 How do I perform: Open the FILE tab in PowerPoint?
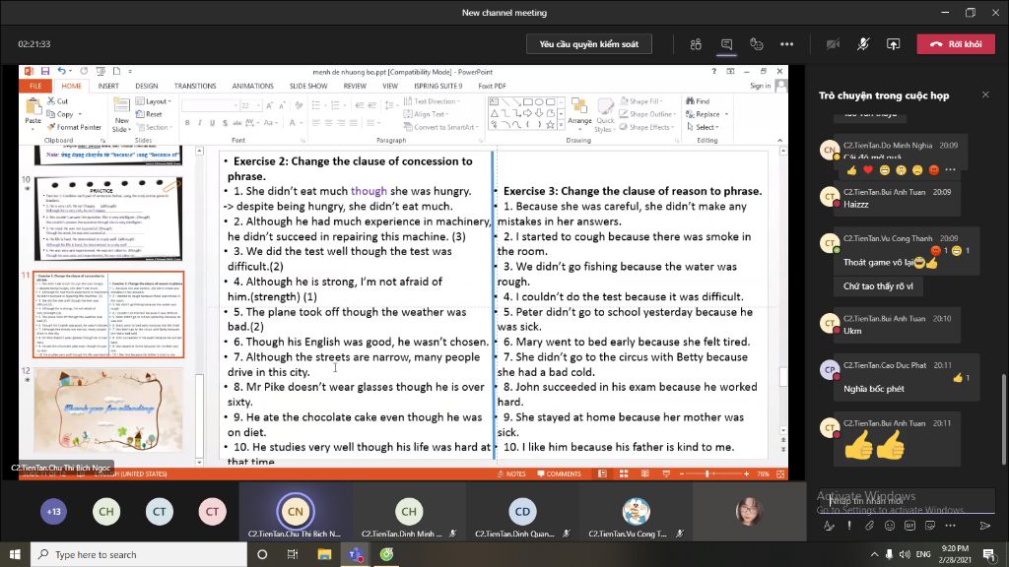(x=35, y=86)
